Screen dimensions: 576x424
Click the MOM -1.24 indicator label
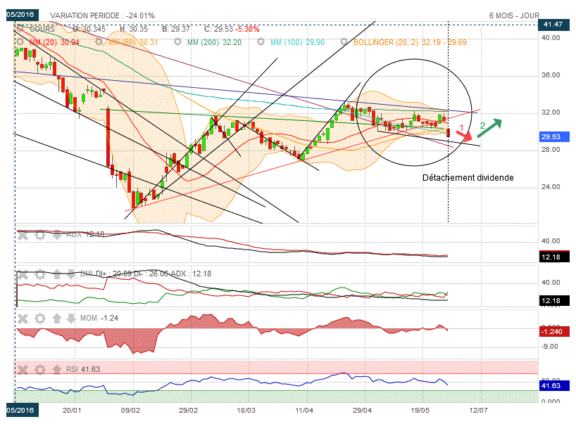point(99,318)
